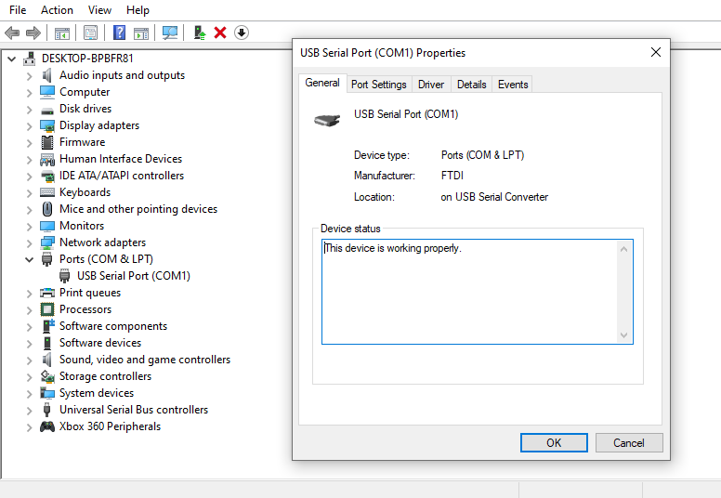Click the Update device driver icon
721x498 pixels.
click(x=200, y=33)
